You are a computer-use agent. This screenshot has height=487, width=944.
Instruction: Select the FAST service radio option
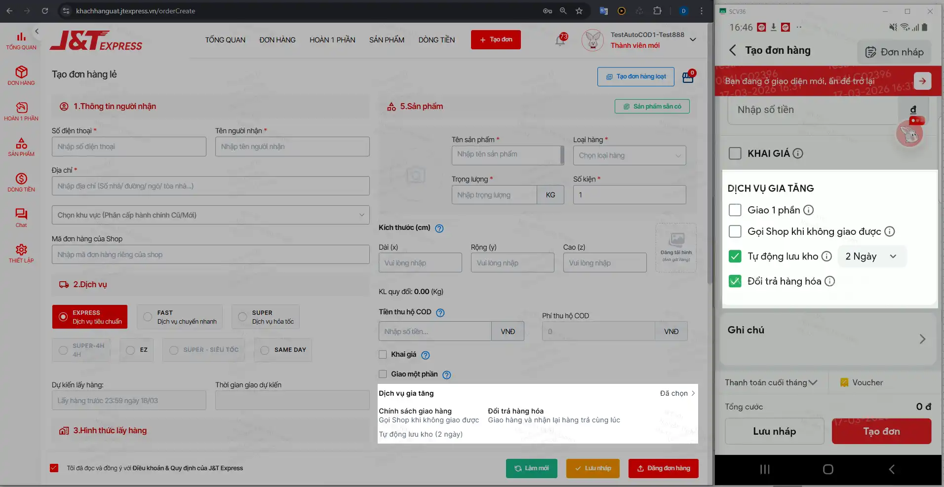point(148,317)
